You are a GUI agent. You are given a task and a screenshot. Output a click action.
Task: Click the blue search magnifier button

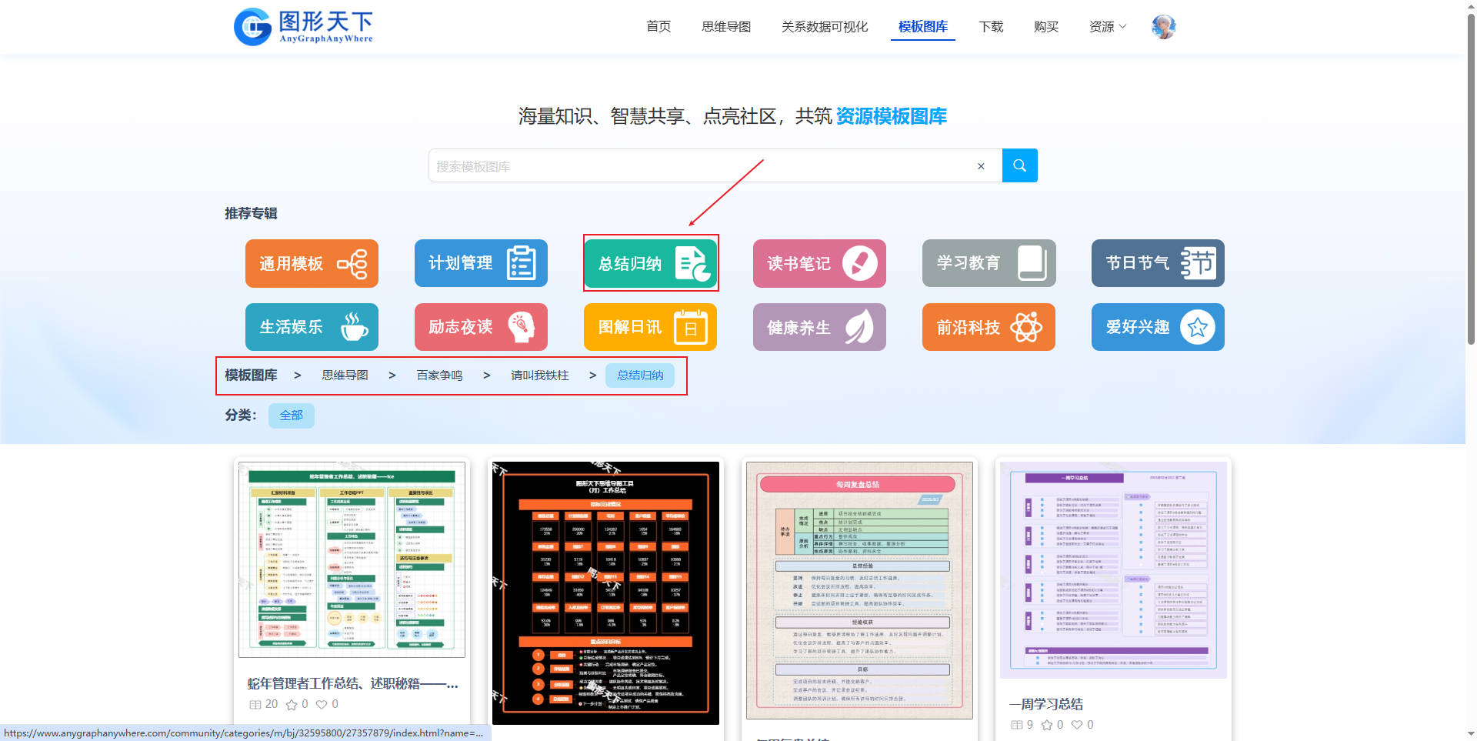[1019, 165]
